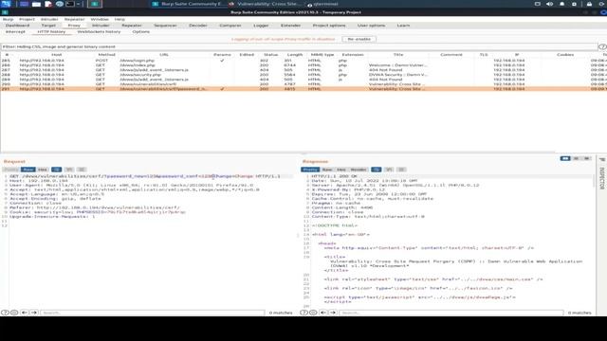This screenshot has width=607, height=341.
Task: Switch request view to Hex
Action: point(42,170)
